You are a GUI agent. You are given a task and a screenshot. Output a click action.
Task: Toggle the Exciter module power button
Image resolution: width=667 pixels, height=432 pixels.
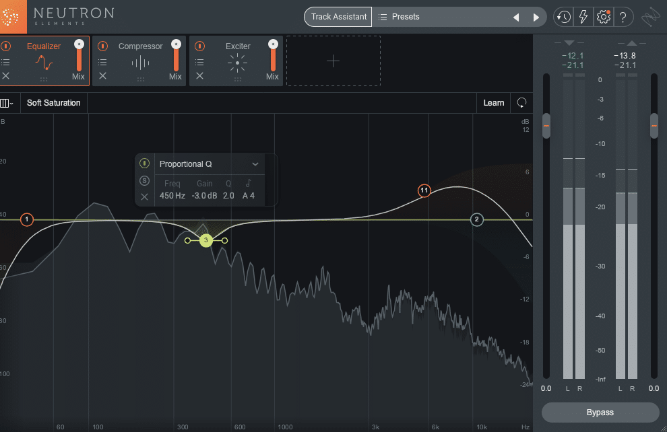pos(199,46)
